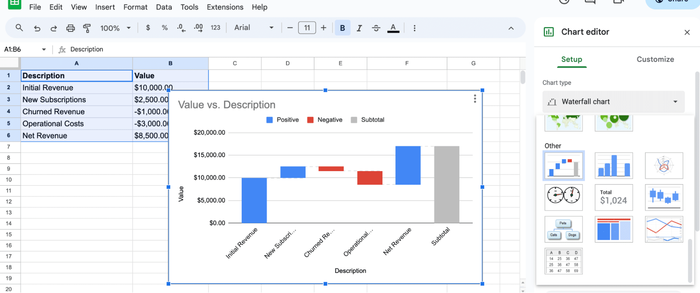
Task: Select the treemap chart thumbnail
Action: 614,229
